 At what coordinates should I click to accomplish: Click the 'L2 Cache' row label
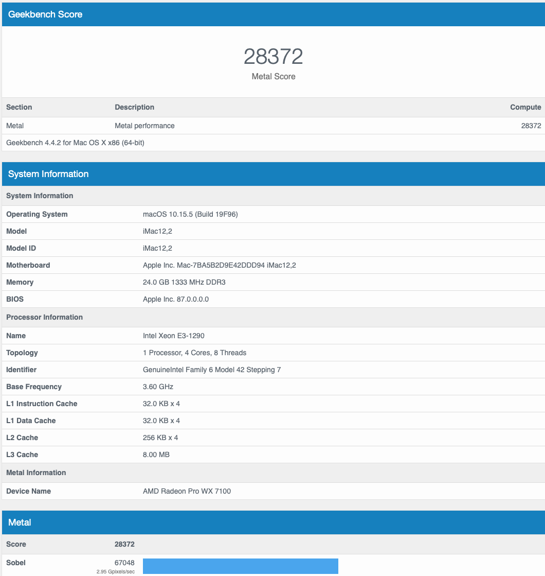(22, 438)
